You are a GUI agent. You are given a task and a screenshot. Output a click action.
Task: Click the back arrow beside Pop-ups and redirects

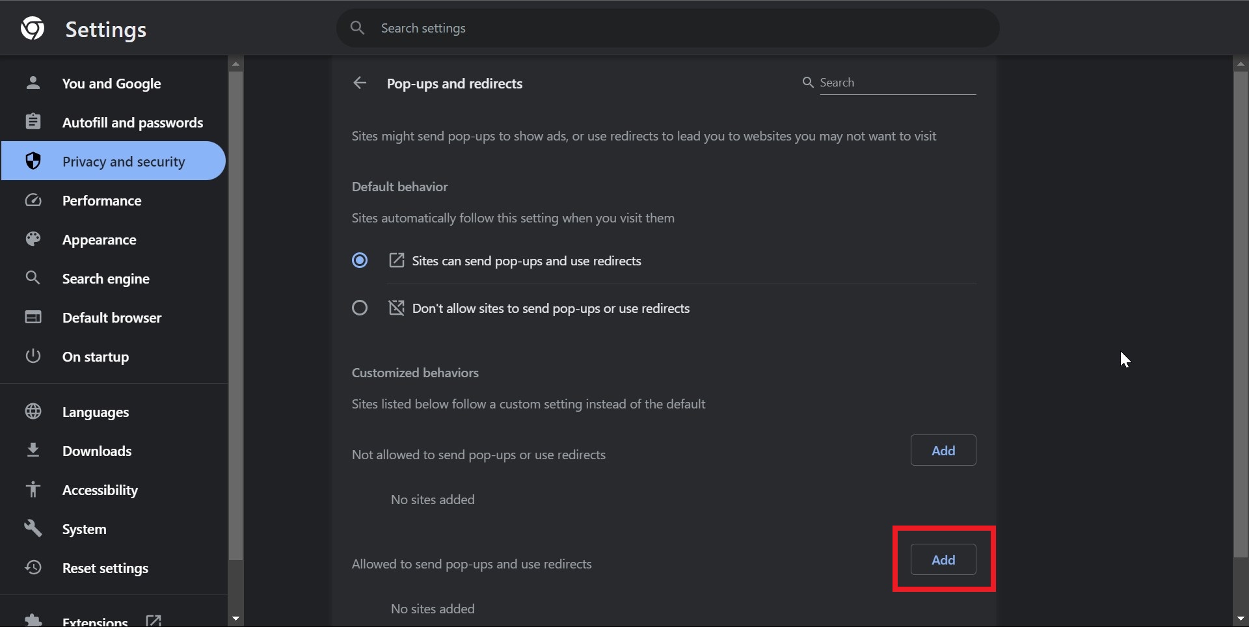click(x=360, y=83)
